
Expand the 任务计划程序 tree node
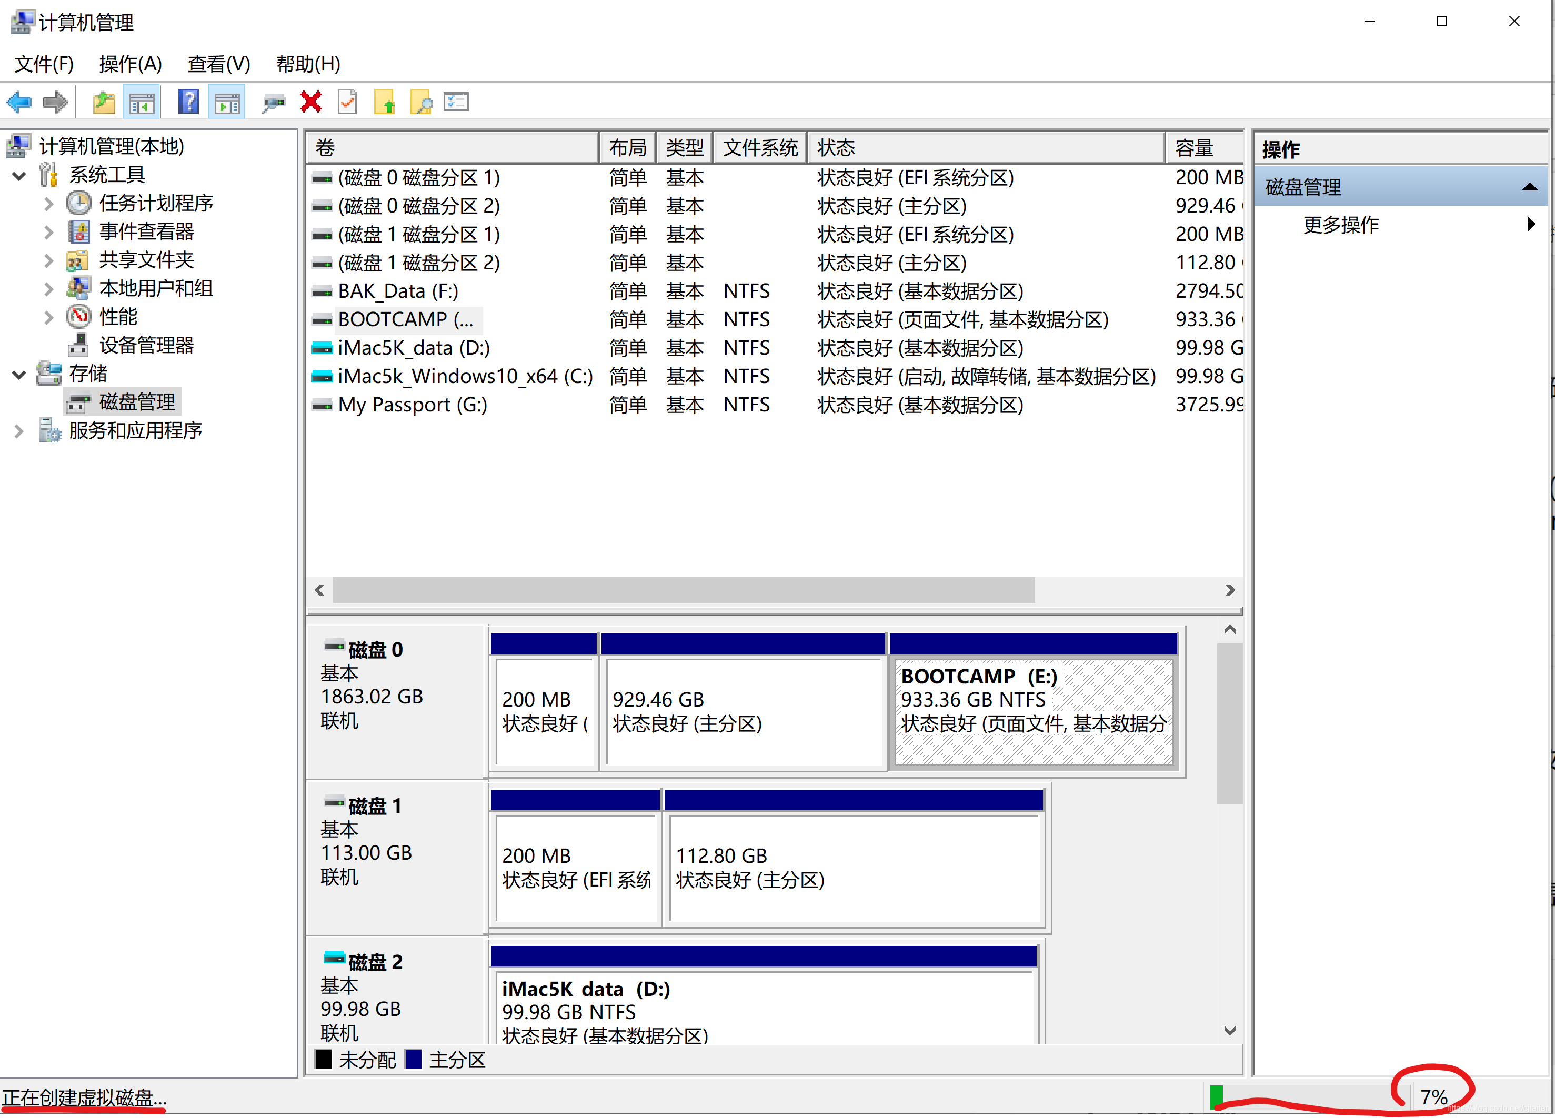tap(48, 204)
